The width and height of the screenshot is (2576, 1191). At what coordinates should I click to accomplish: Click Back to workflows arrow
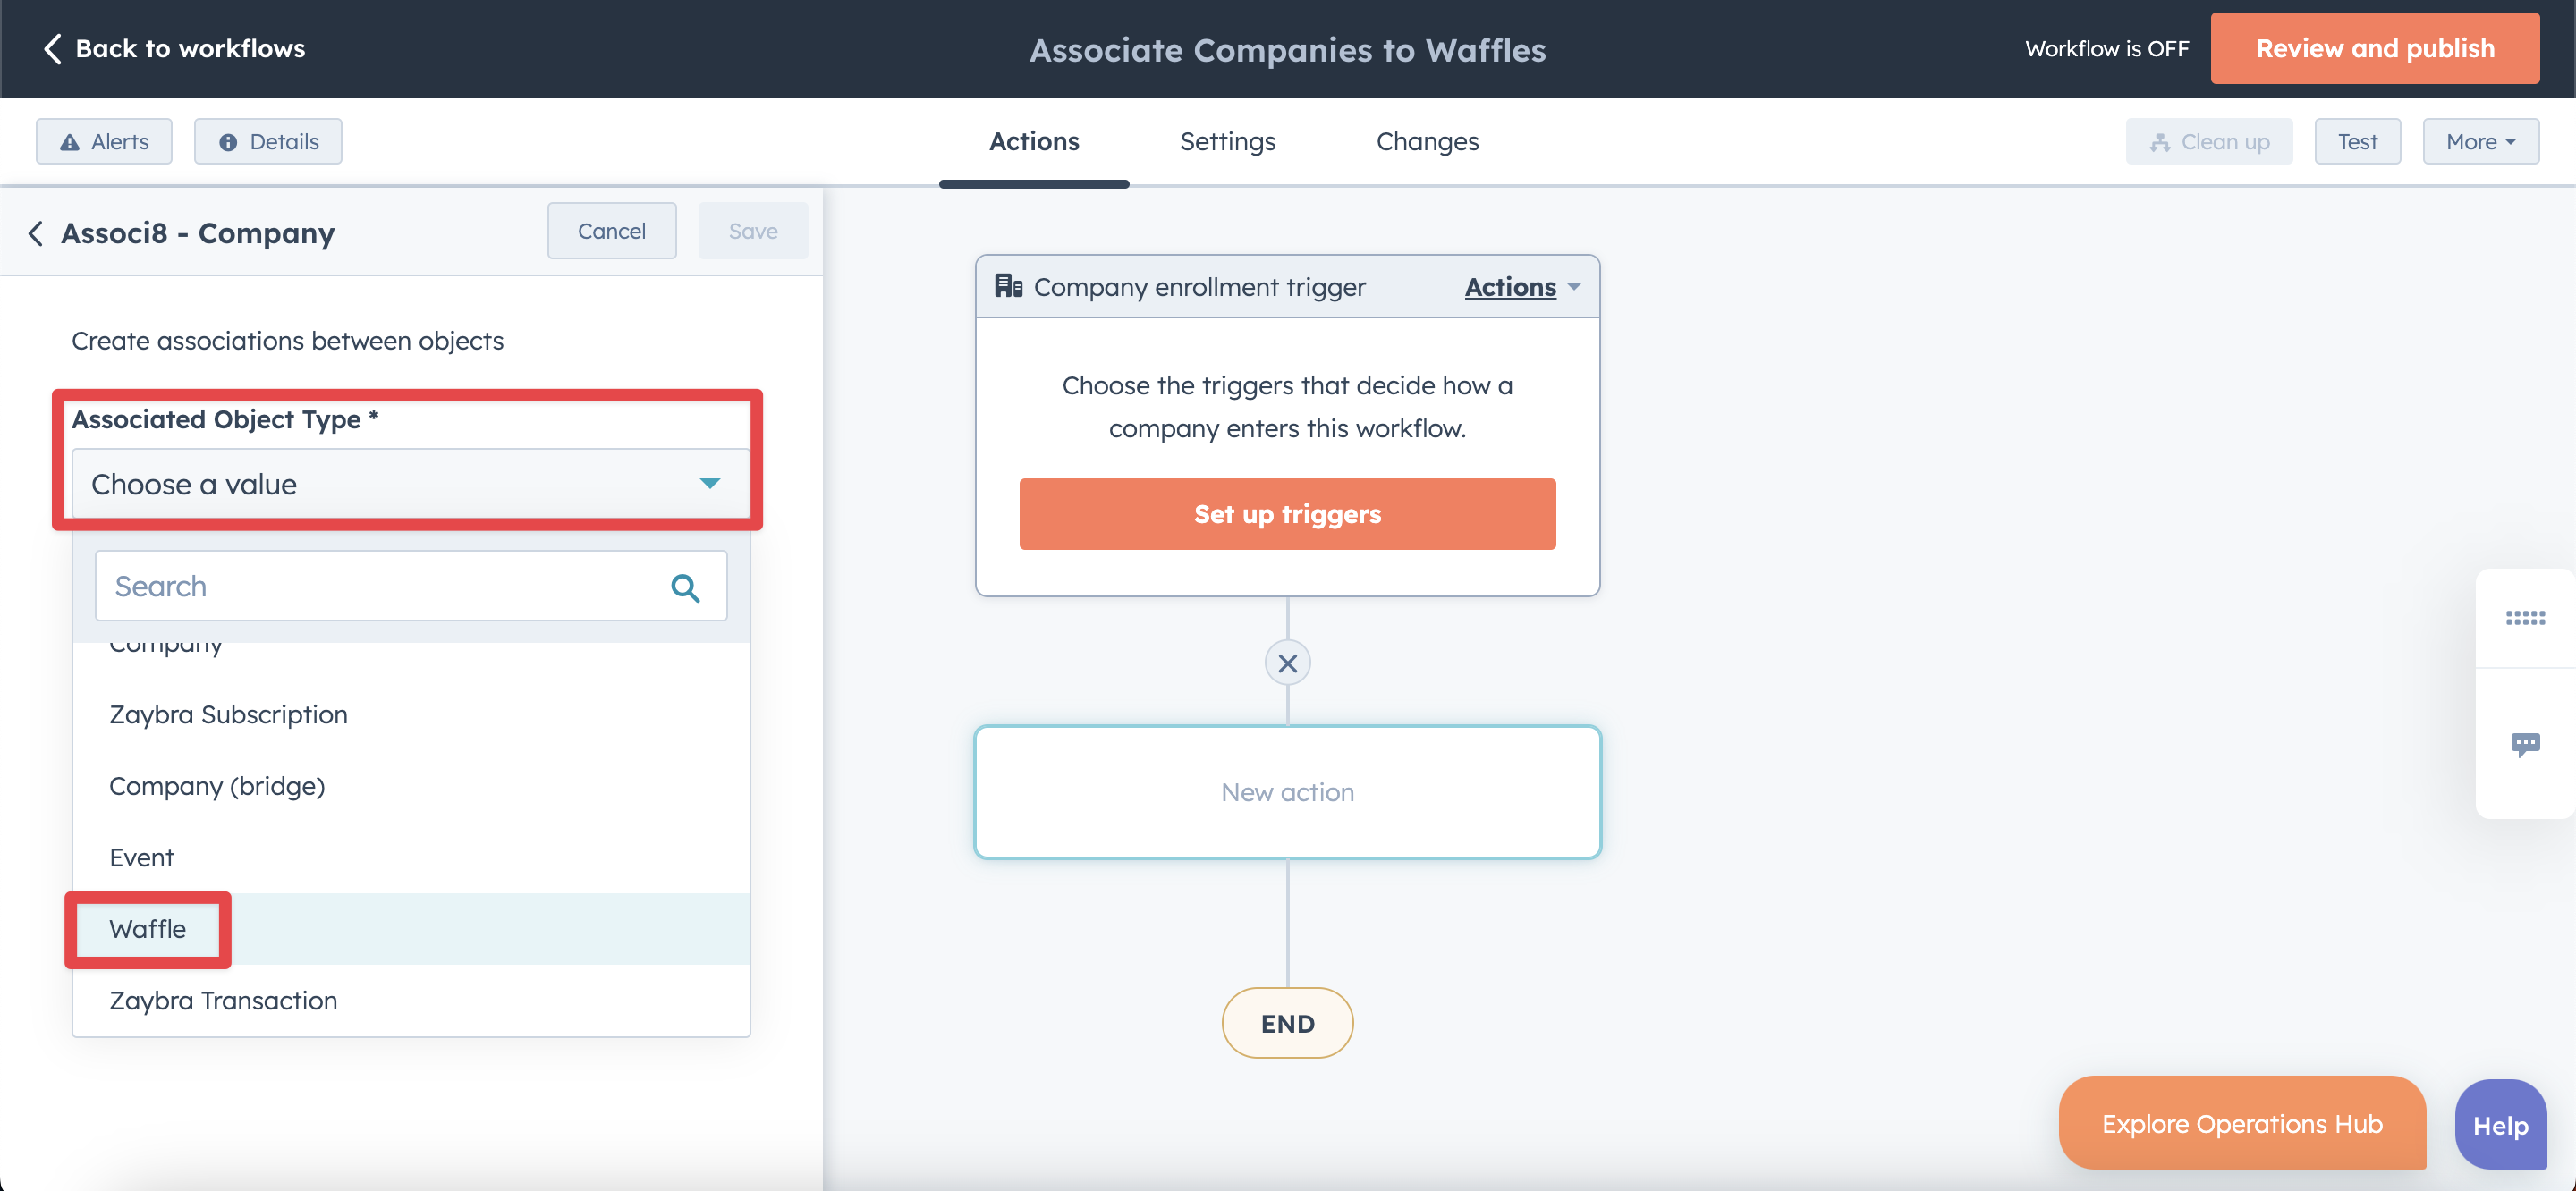tap(53, 48)
